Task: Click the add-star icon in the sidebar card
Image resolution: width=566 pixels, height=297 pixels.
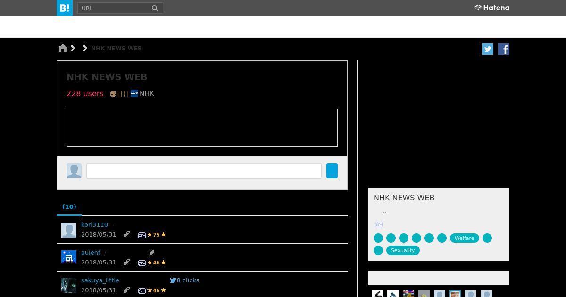Action: point(379,224)
